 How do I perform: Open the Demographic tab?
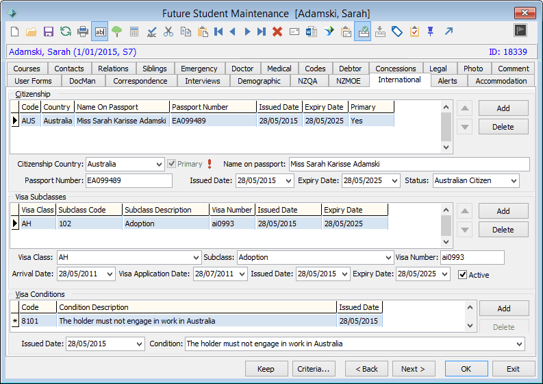[259, 81]
